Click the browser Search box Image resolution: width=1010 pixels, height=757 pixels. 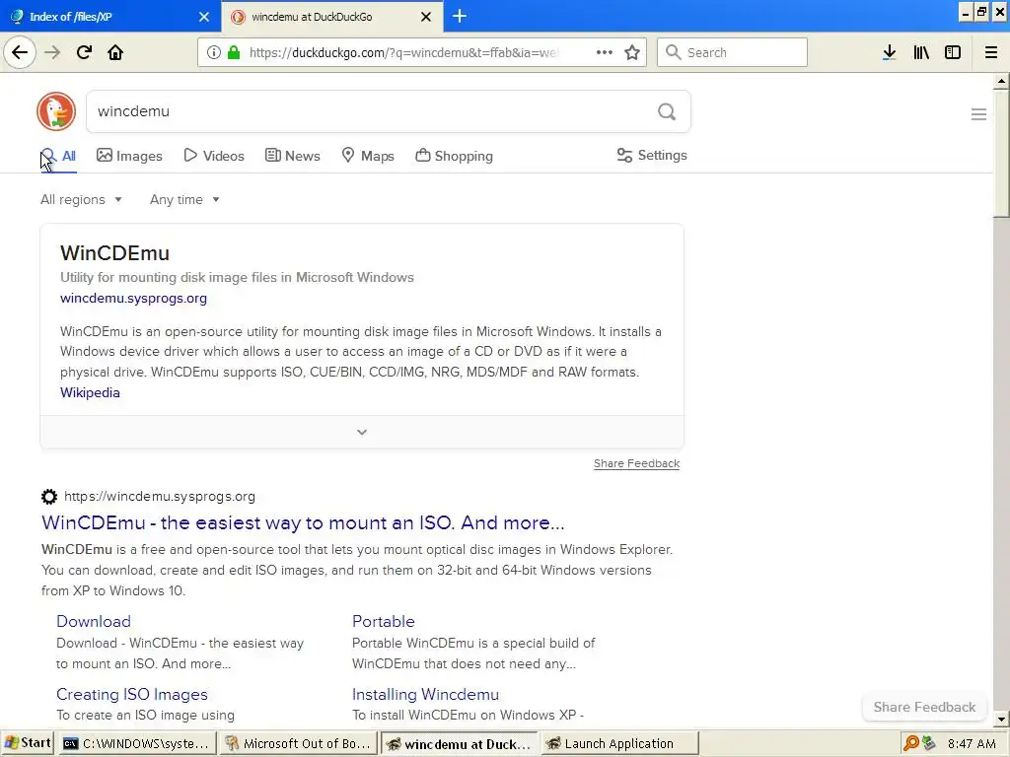(733, 52)
